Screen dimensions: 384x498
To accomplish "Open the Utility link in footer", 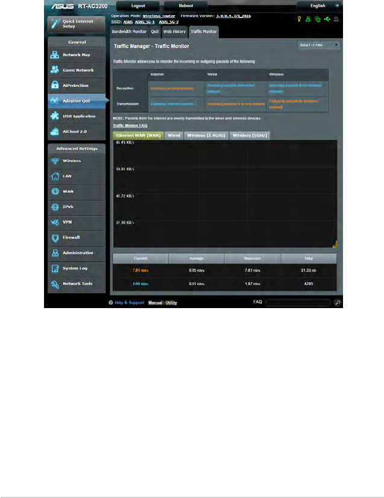I will [x=171, y=303].
